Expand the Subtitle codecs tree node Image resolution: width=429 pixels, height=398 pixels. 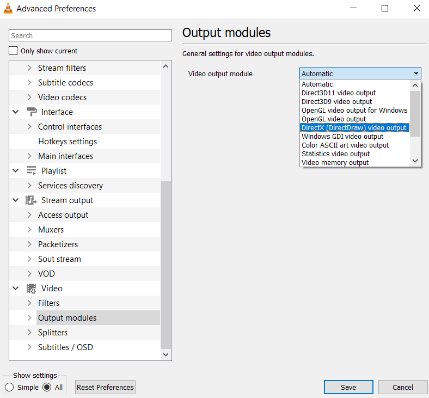(29, 83)
